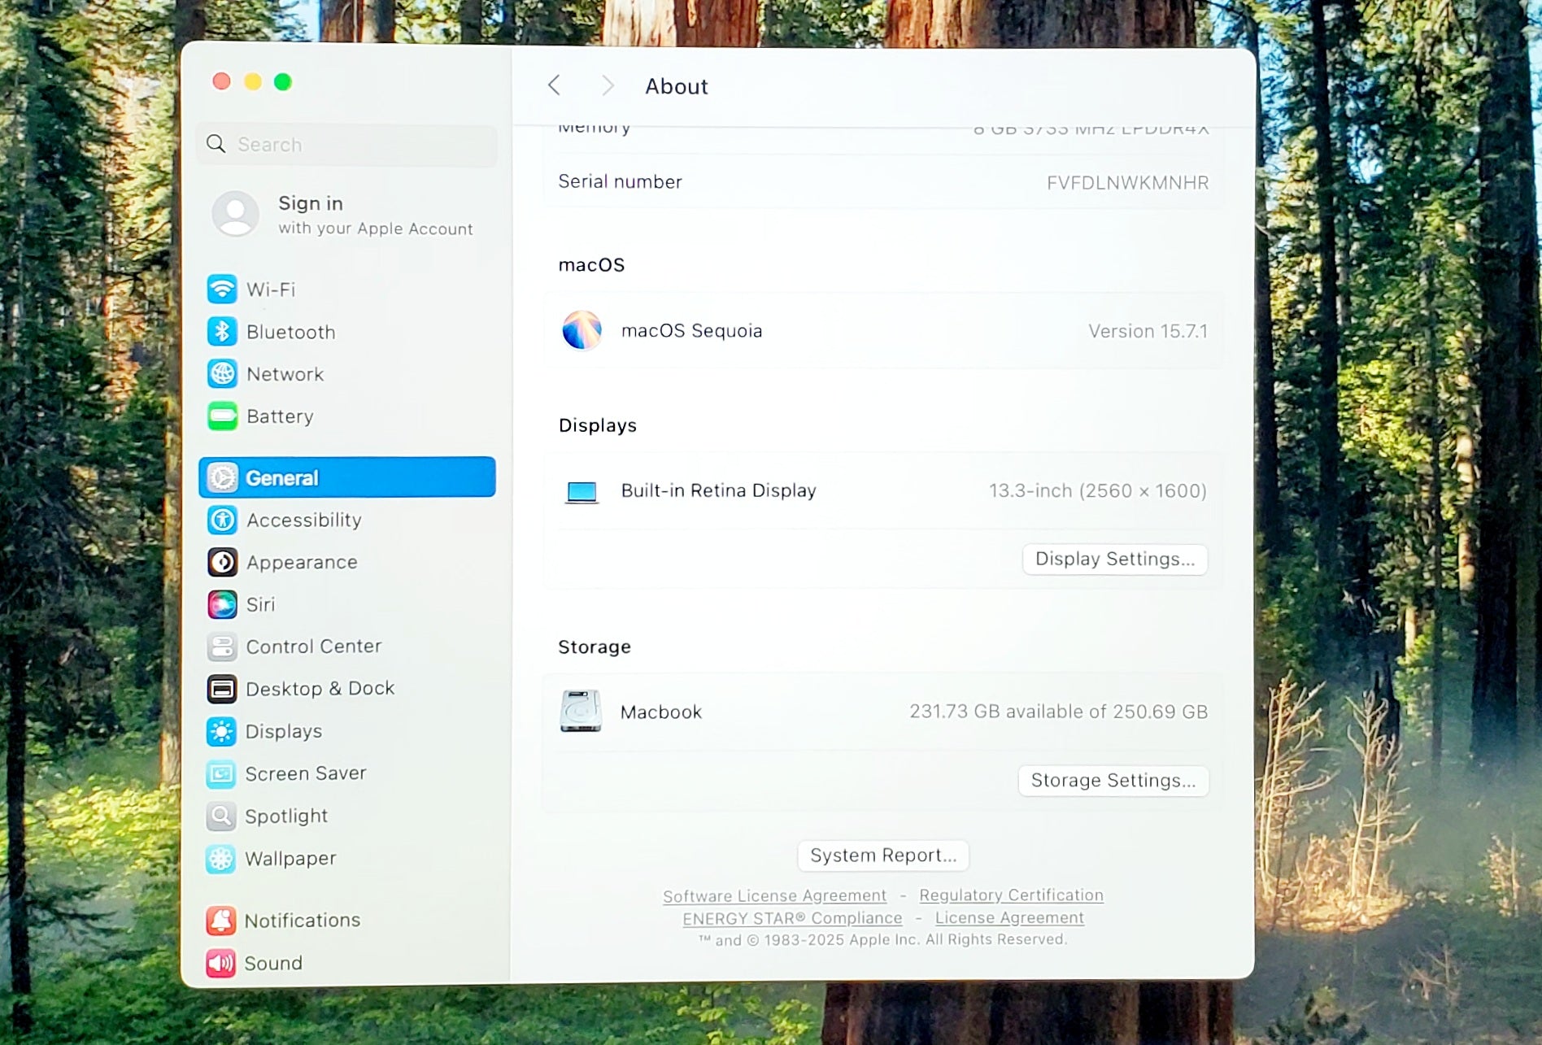Click the Accessibility icon
The image size is (1542, 1045).
click(x=222, y=520)
